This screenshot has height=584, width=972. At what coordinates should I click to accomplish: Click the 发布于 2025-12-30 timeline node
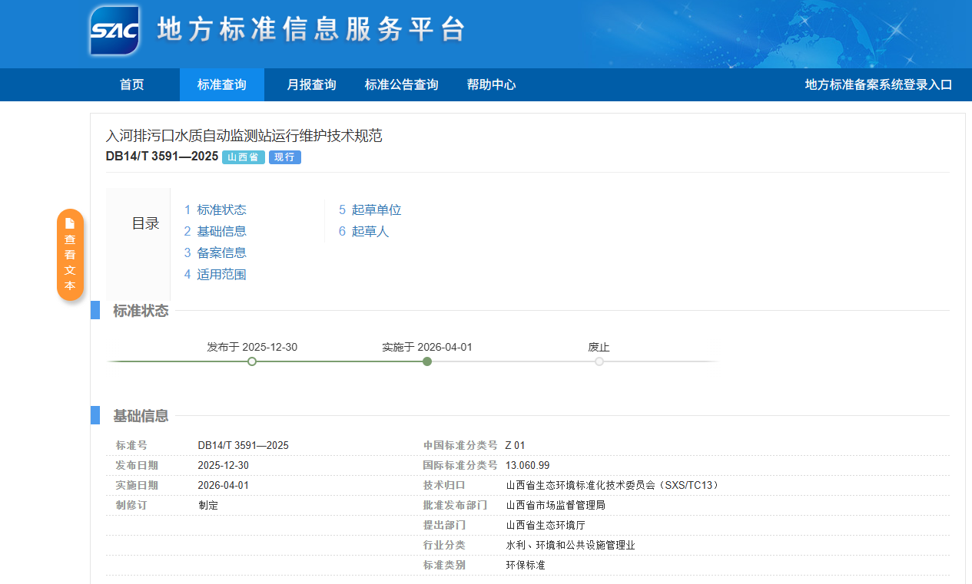(252, 361)
